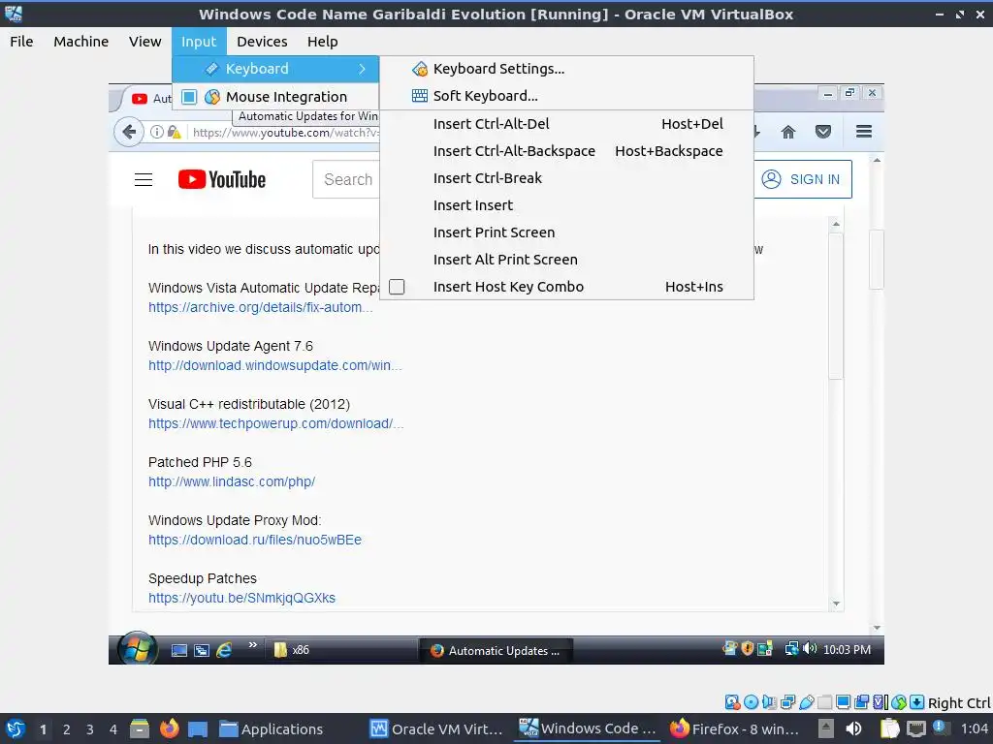Click the VirtualBox optical disk status icon

click(752, 702)
